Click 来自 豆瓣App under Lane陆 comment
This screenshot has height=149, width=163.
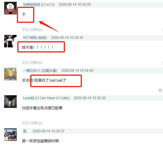click(32, 123)
